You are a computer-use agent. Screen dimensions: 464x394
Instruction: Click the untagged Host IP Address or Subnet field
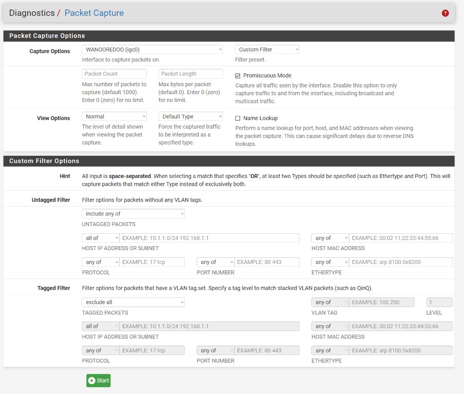(209, 238)
